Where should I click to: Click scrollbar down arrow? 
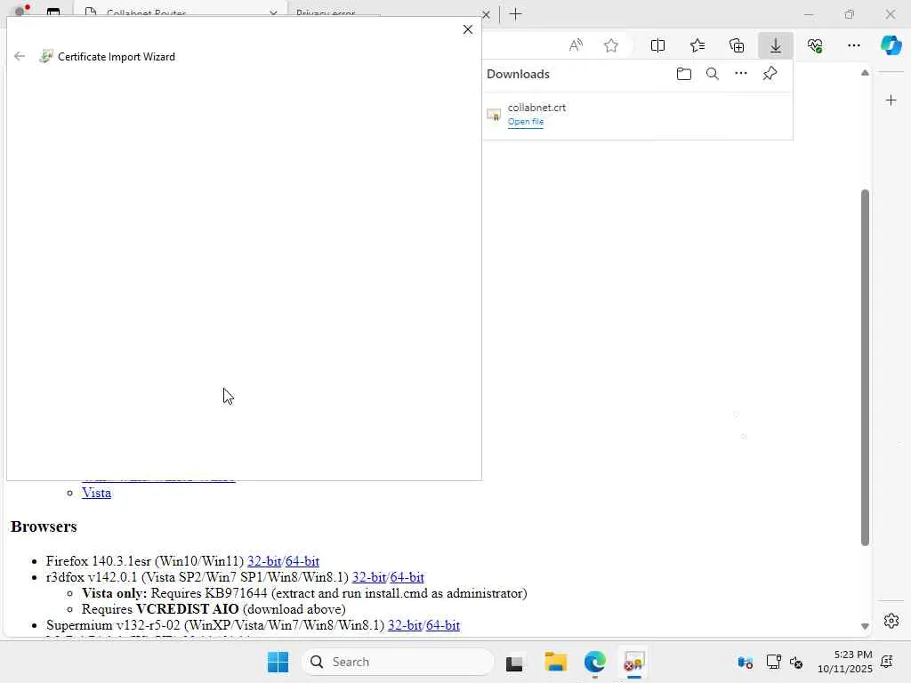[865, 626]
